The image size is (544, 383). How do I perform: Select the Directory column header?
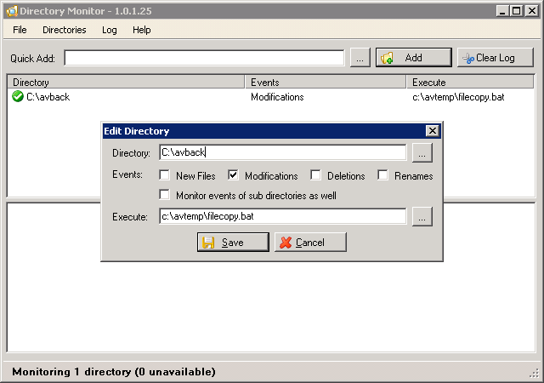coord(126,82)
